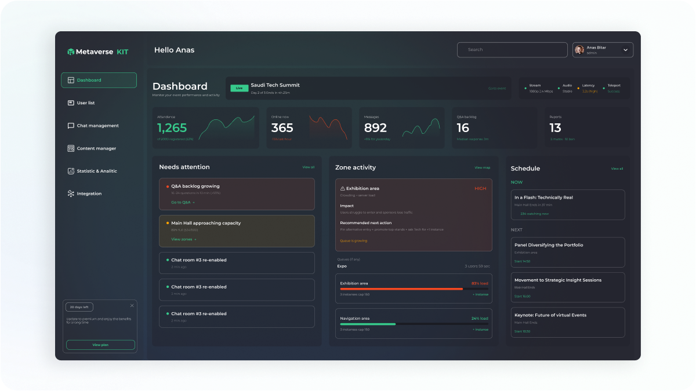Click the View zones link
696x391 pixels.
coord(183,239)
